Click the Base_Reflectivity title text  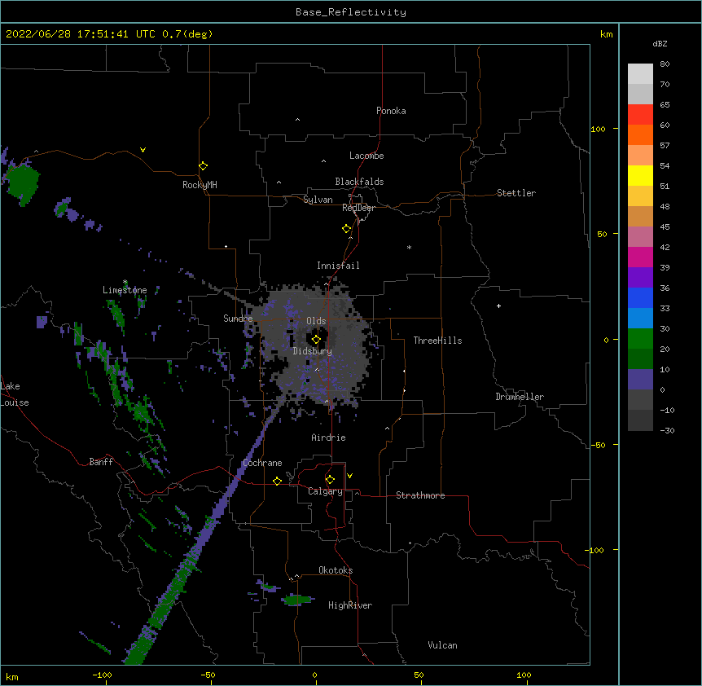[x=351, y=12]
